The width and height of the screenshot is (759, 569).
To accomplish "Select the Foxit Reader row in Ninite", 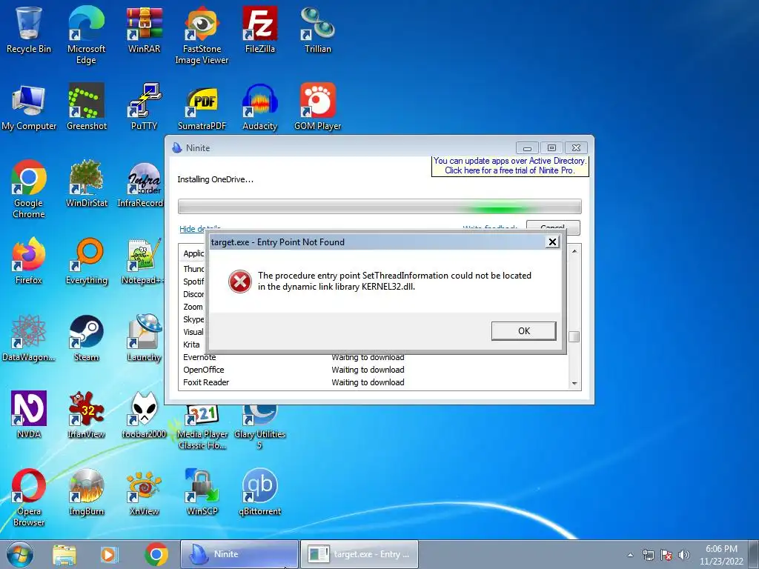I will click(x=374, y=382).
